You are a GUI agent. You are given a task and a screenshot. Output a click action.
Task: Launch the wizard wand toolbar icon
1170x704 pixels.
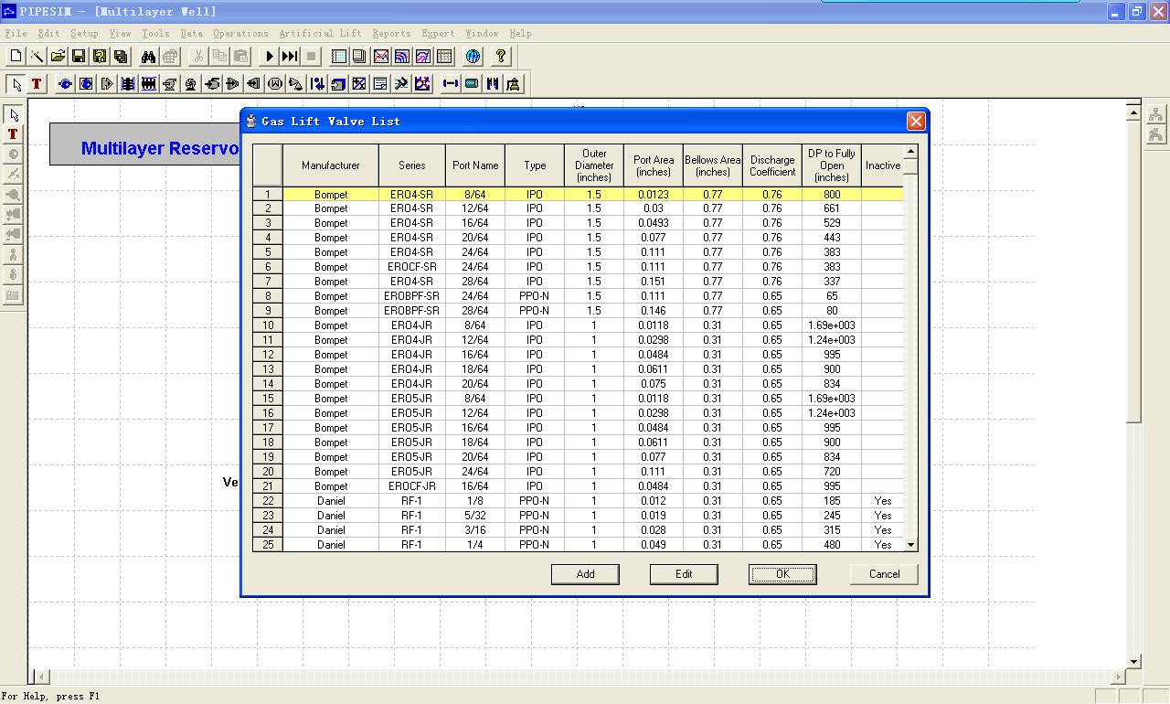pyautogui.click(x=37, y=57)
